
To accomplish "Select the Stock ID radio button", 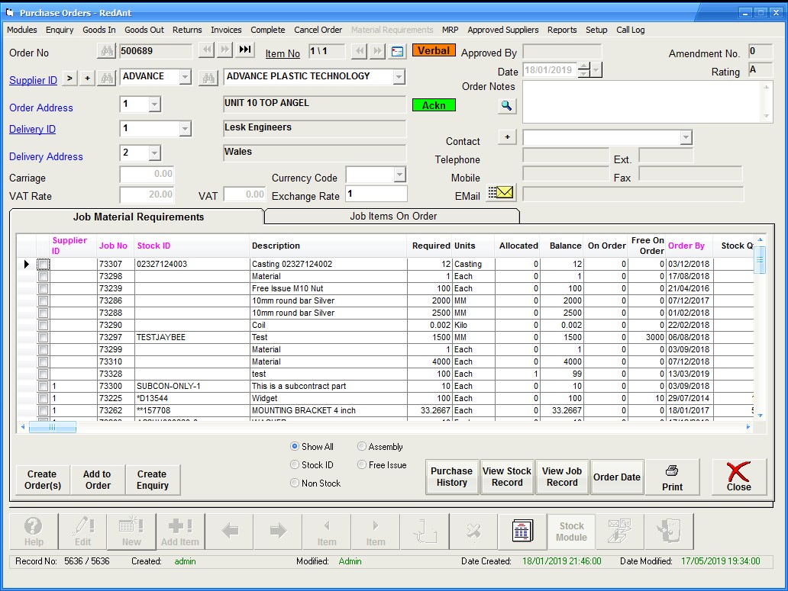I will click(x=295, y=465).
